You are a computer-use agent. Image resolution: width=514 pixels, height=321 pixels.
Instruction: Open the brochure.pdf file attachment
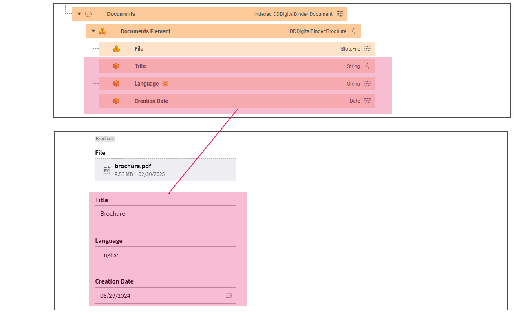[165, 170]
